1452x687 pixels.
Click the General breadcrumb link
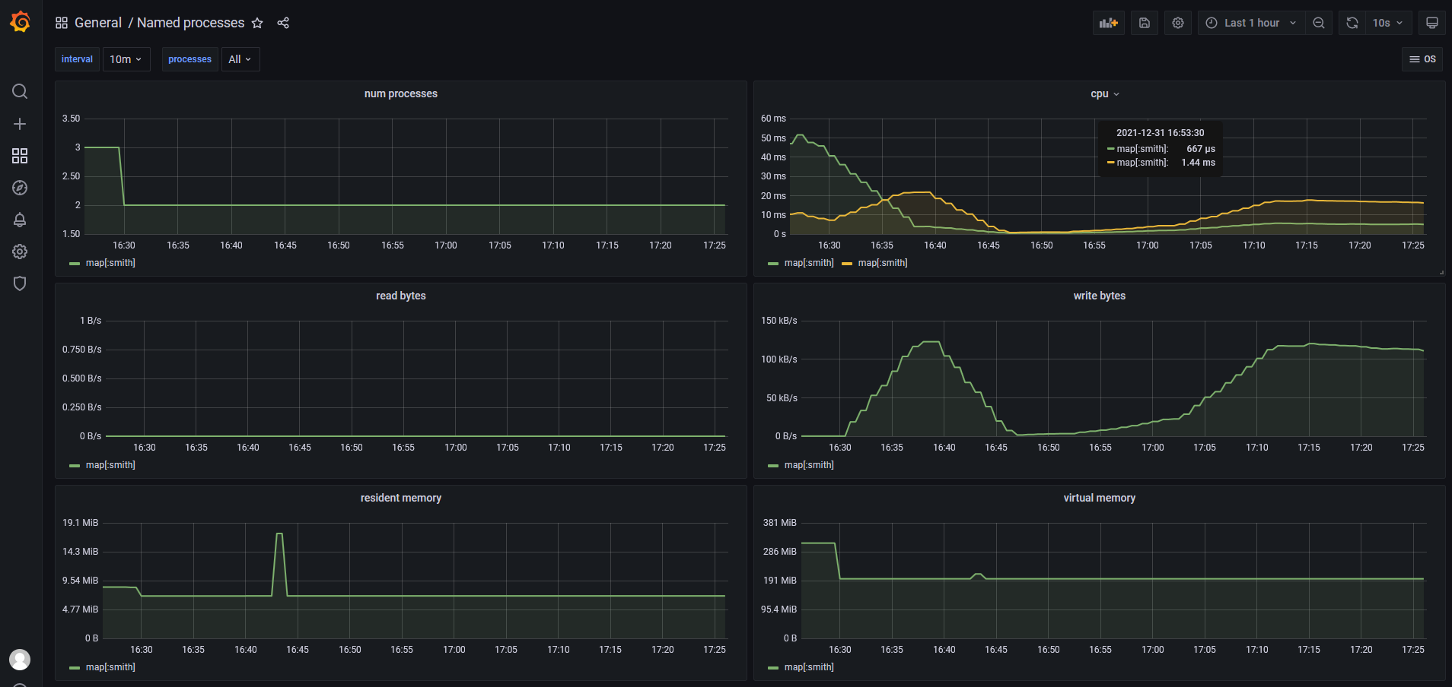pyautogui.click(x=98, y=23)
